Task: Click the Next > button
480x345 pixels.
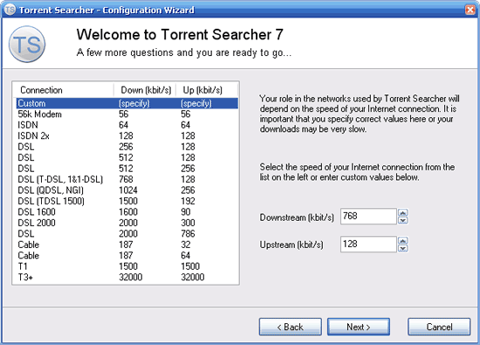Action: 359,327
